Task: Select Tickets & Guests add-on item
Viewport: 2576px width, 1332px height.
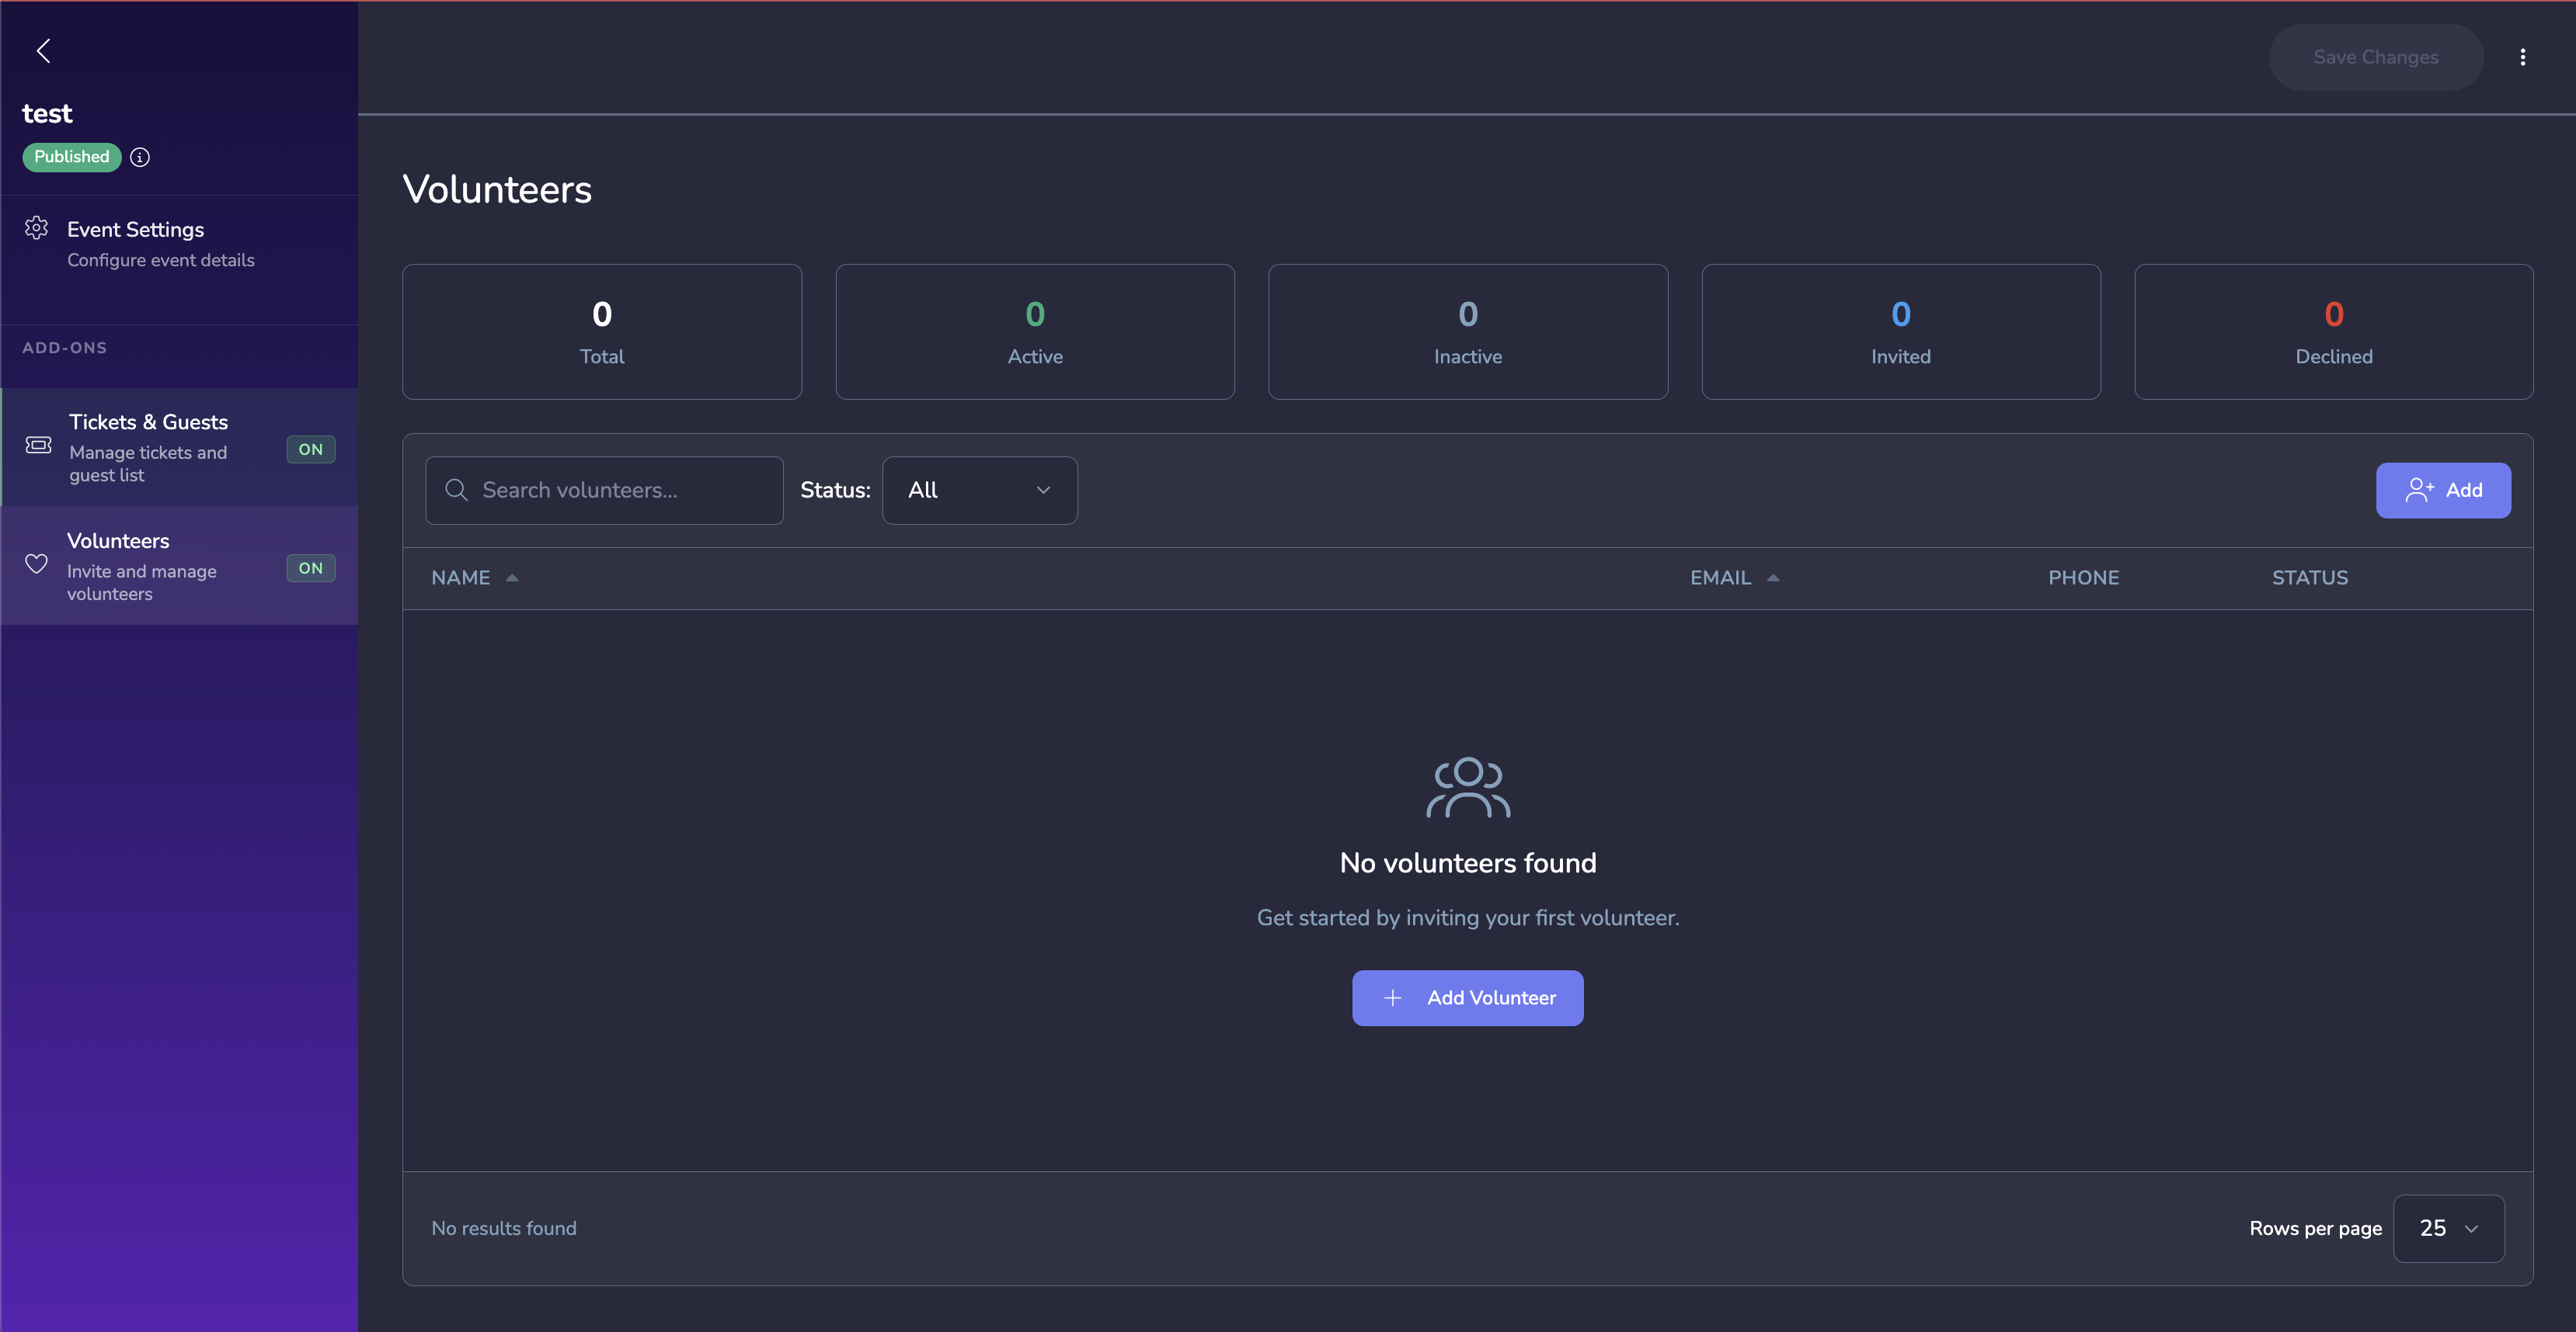Action: (x=149, y=446)
